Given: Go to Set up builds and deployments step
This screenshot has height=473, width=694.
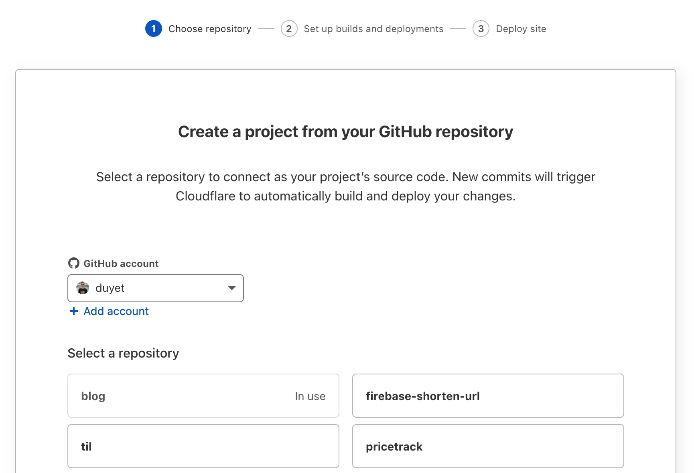Looking at the screenshot, I should coord(373,29).
